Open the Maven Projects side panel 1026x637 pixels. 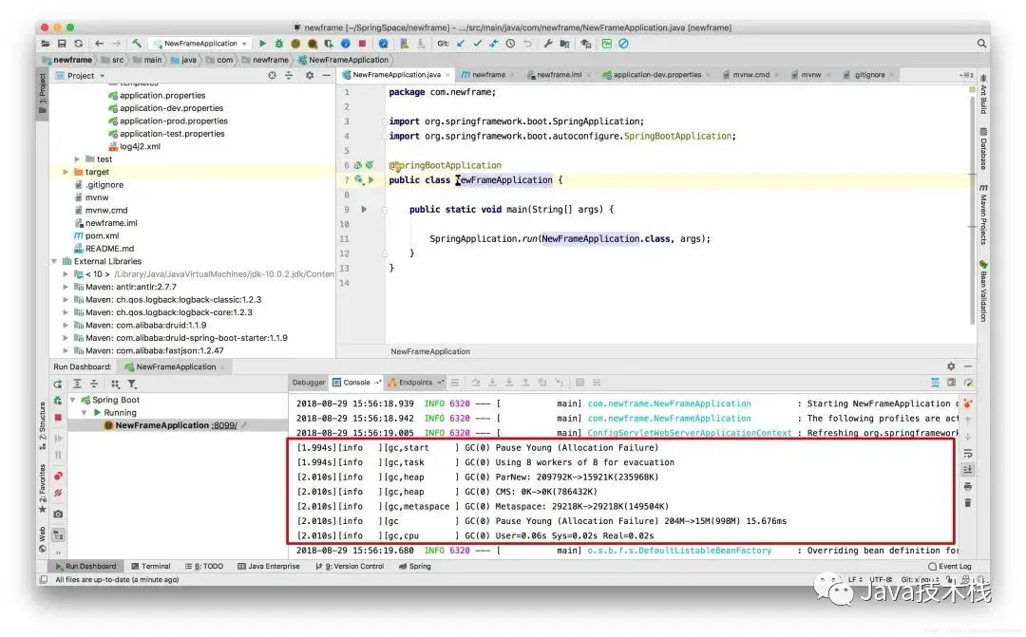983,215
